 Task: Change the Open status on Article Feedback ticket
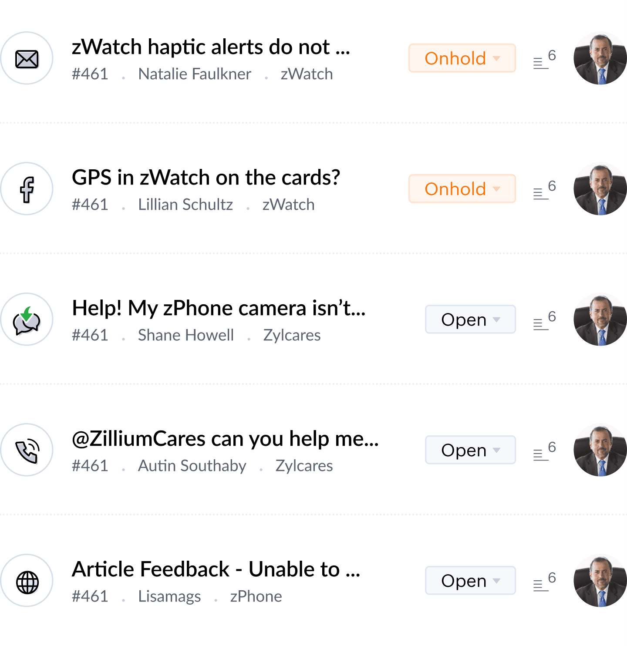470,581
